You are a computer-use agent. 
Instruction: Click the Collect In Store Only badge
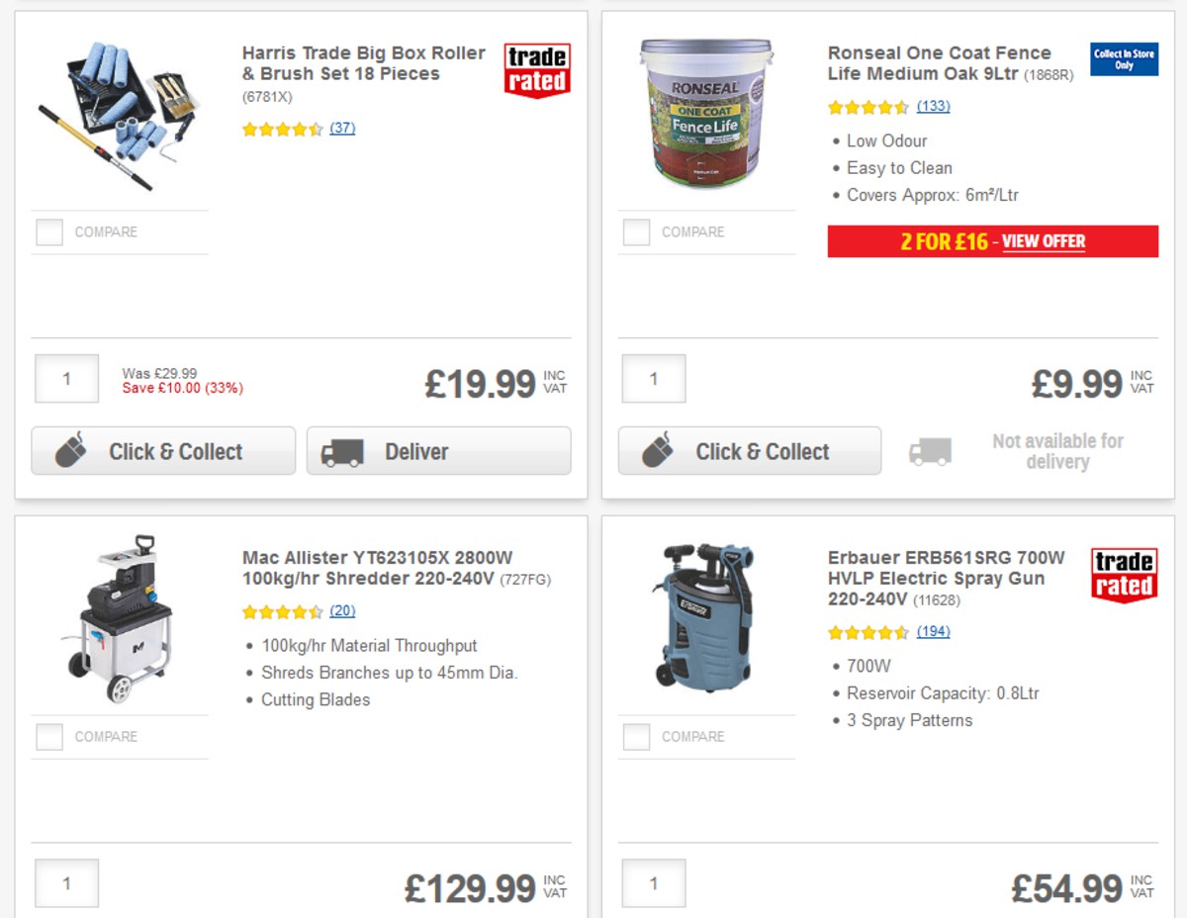(1124, 60)
